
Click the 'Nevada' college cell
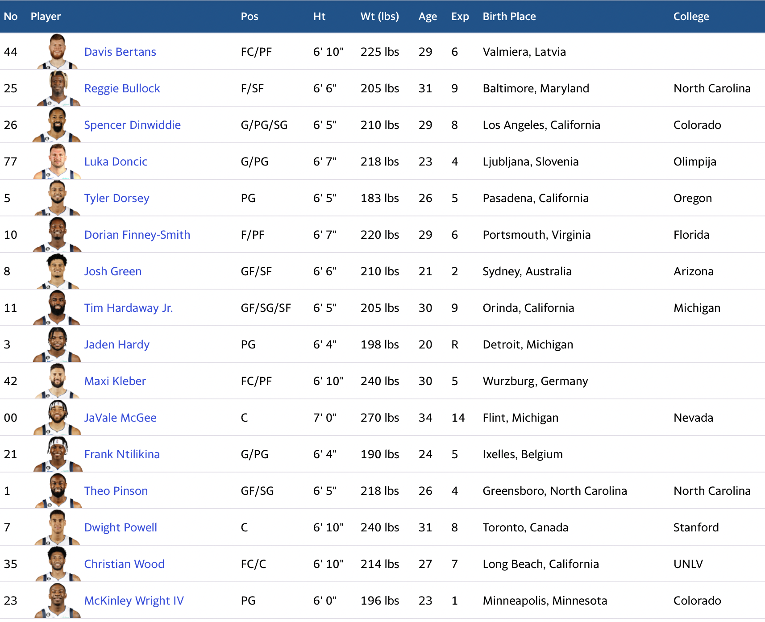(694, 418)
